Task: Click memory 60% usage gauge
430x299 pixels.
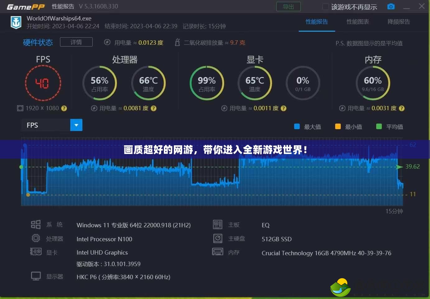Action: [373, 83]
